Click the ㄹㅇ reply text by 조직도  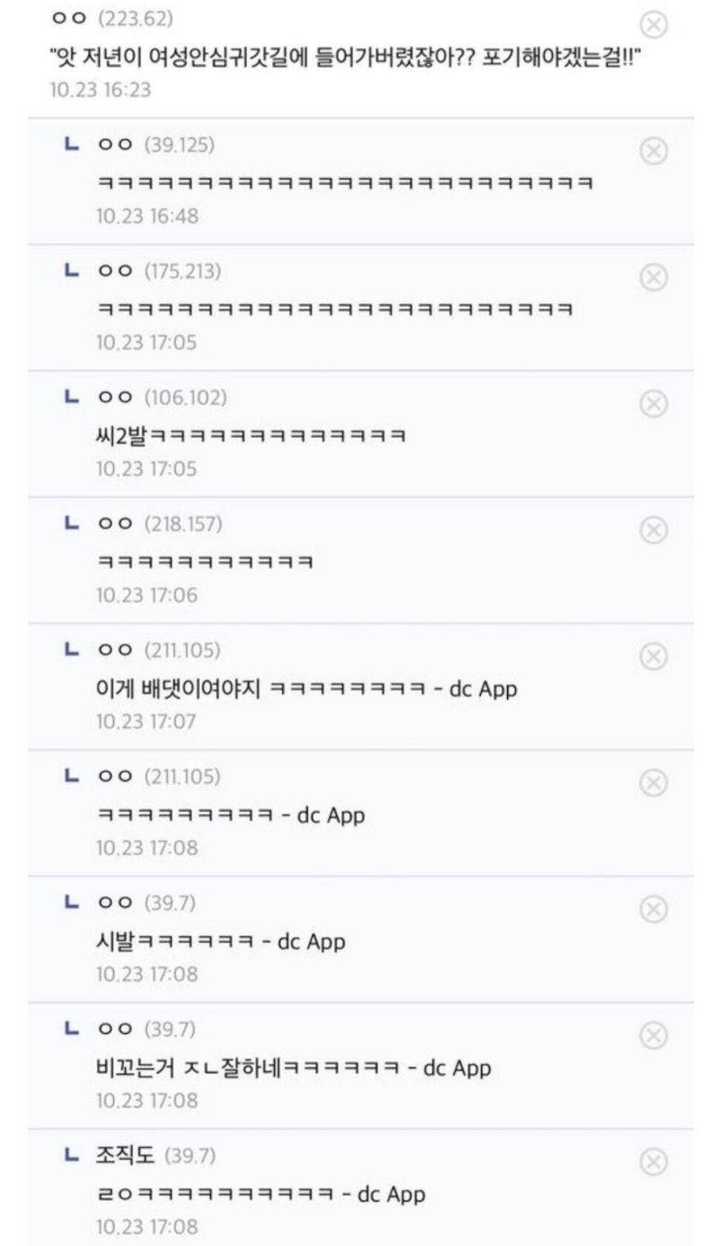261,1195
